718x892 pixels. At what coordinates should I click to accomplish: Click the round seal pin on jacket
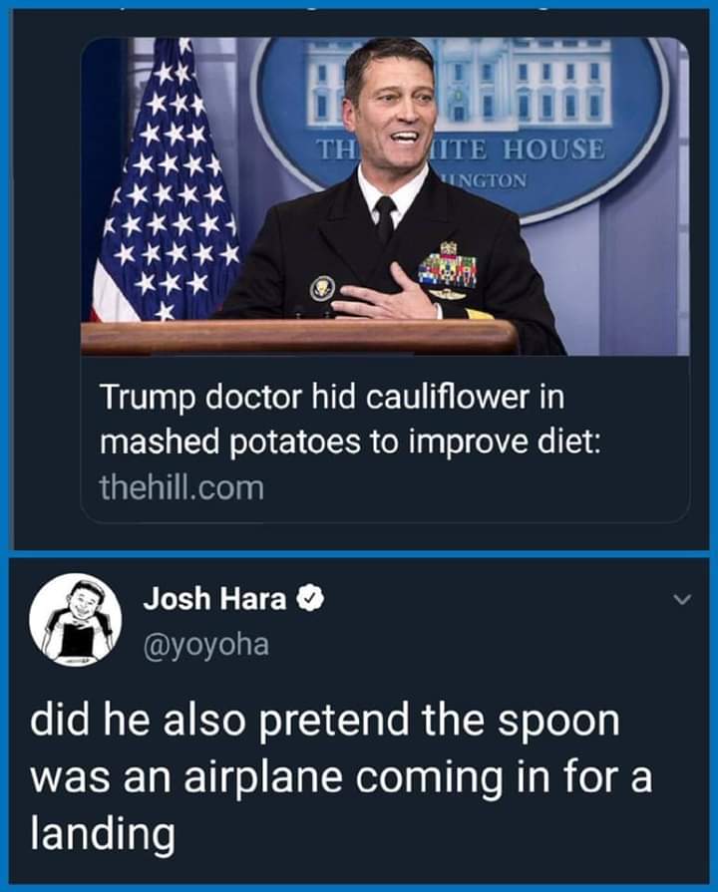tap(322, 288)
